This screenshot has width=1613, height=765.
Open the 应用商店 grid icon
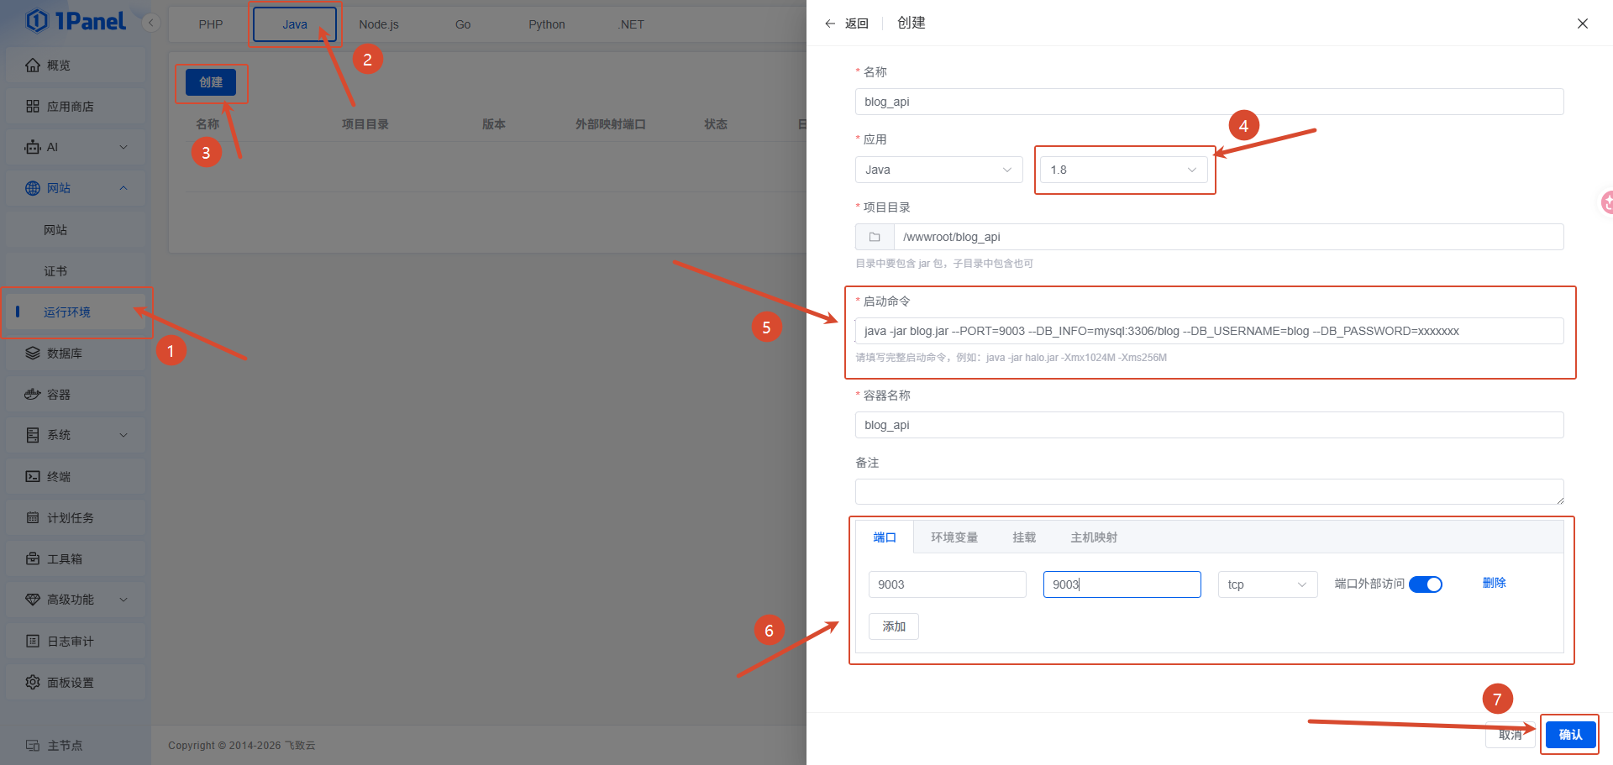[x=33, y=107]
